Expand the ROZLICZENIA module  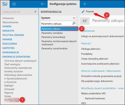click(10, 44)
